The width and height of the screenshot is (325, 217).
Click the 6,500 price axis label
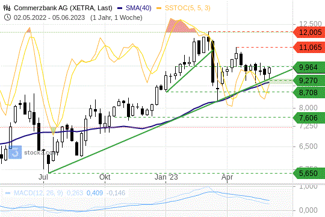308,146
